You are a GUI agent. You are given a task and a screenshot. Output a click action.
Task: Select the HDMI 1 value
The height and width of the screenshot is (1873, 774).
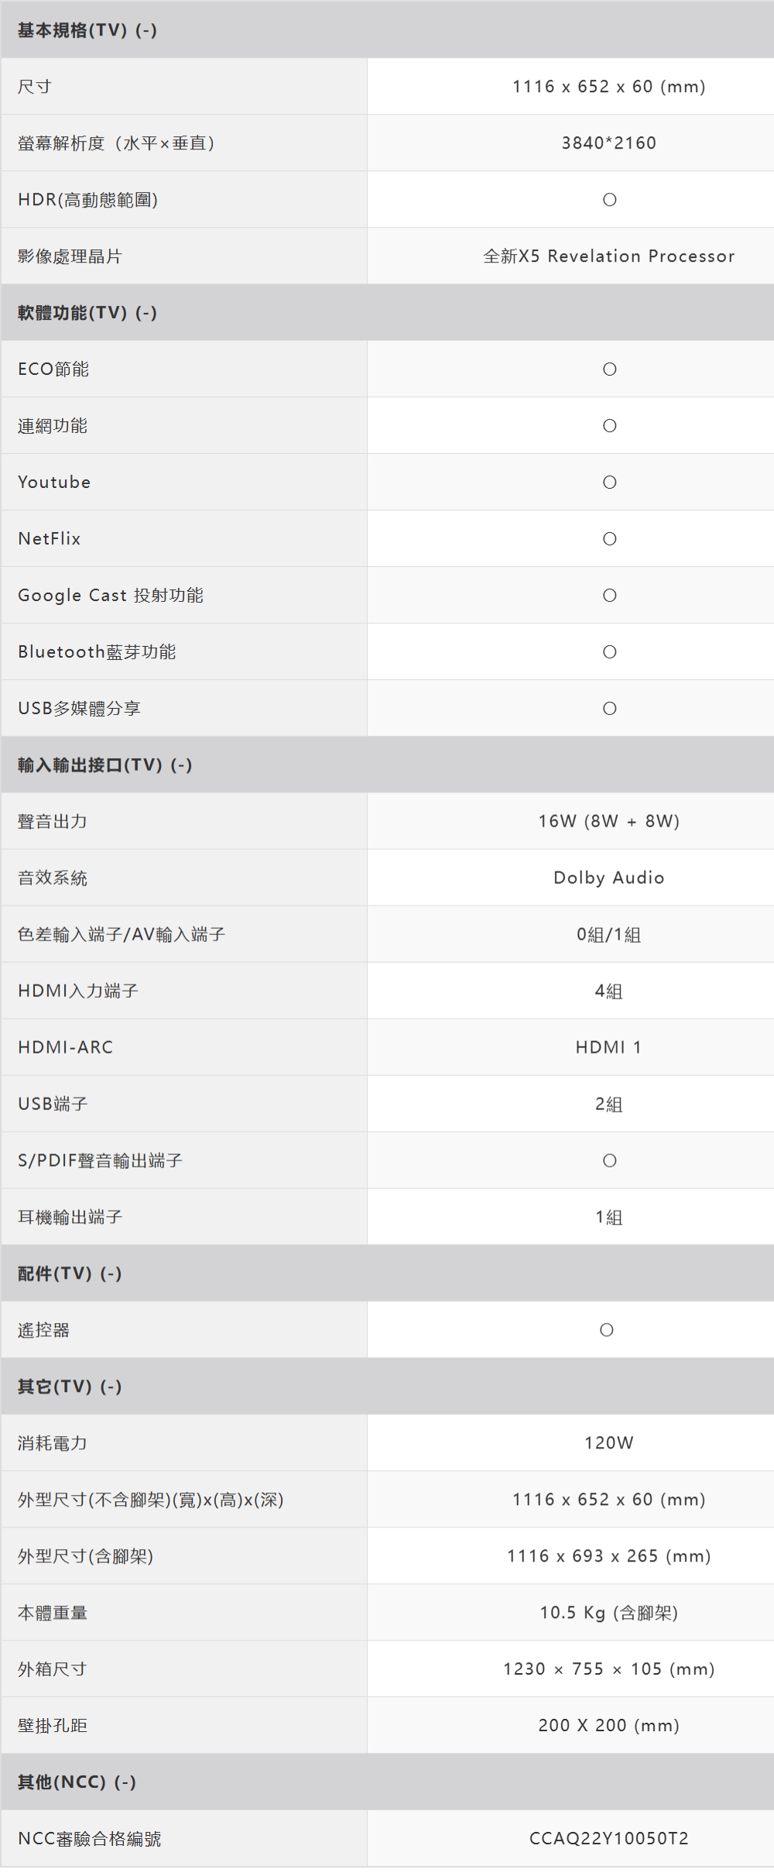[x=609, y=1048]
